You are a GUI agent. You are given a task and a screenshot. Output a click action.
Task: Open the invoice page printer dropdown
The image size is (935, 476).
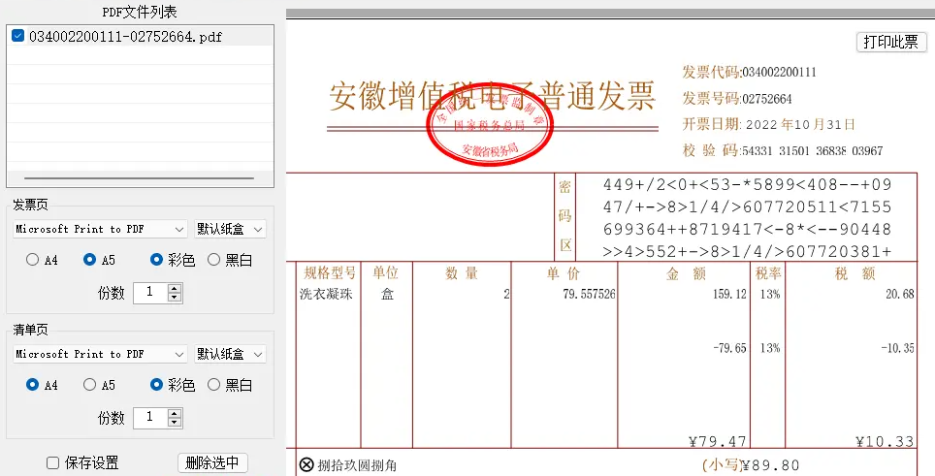100,229
